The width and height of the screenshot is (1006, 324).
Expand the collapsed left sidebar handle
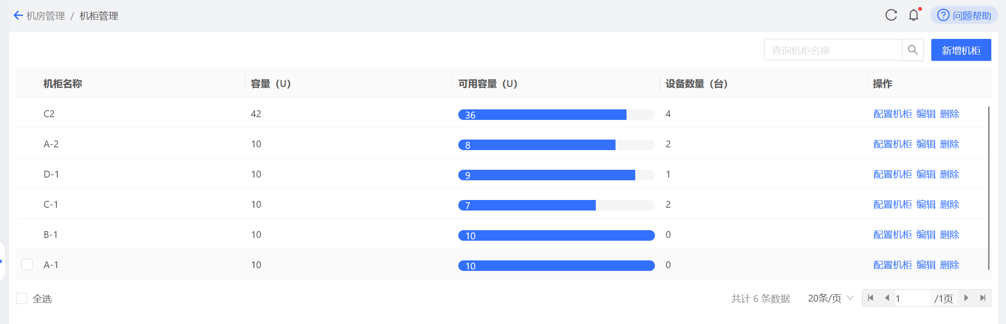point(2,261)
